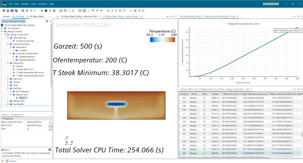Sort table by Garzeit column header

[216, 94]
